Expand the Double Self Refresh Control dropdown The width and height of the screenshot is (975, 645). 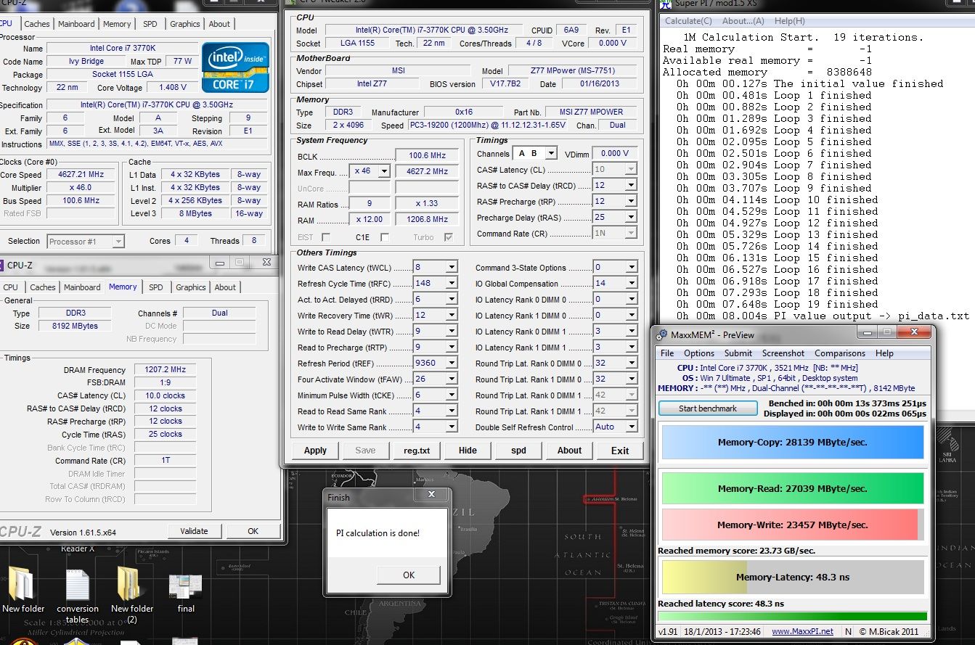[631, 427]
